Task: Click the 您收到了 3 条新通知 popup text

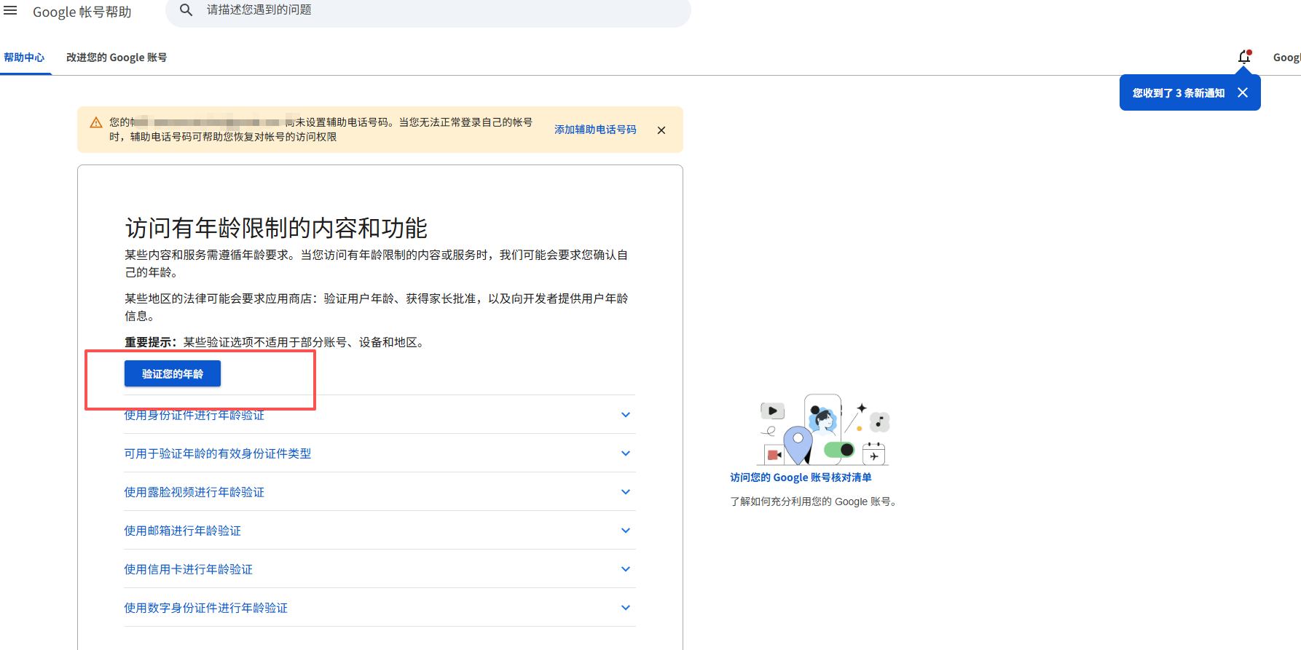Action: click(x=1179, y=93)
